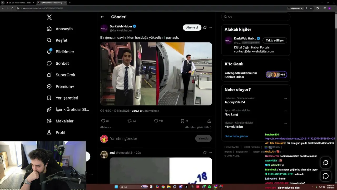Open floating chat messages button
This screenshot has width=337, height=190.
pos(326,176)
